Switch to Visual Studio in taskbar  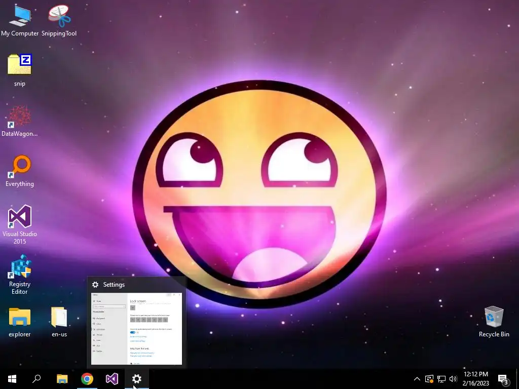112,379
